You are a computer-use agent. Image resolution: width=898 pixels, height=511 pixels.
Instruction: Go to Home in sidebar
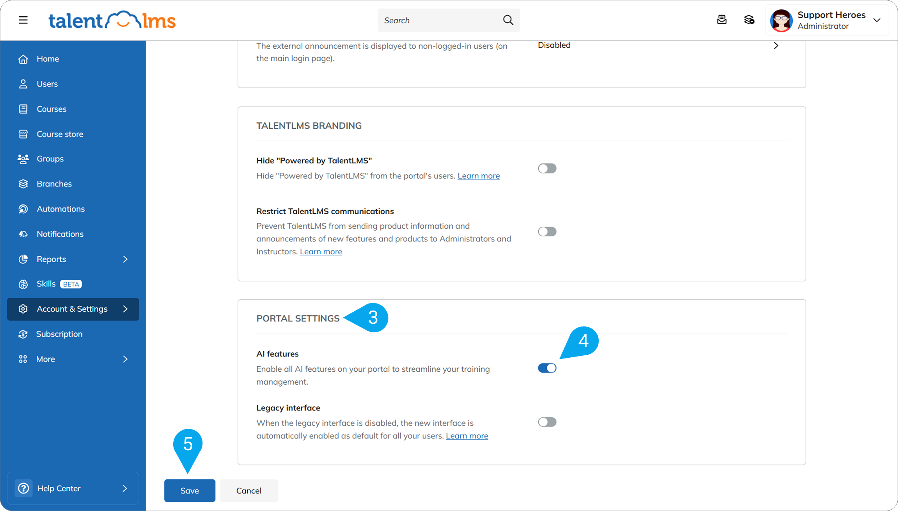pyautogui.click(x=73, y=59)
